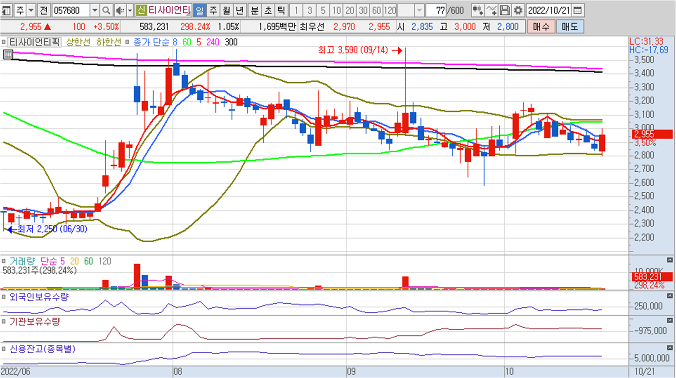
Task: Click the 매수 buy button
Action: 541,27
